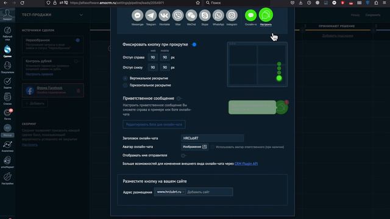Viewport: 390px width, 219px height.
Task: Open the browser downloads icon
Action: coord(300,2)
